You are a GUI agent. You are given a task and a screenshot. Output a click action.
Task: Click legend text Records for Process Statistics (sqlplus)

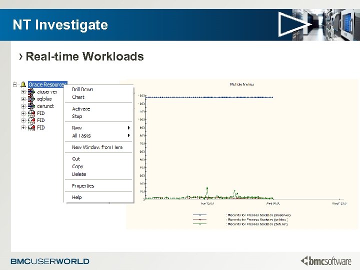[257, 219]
